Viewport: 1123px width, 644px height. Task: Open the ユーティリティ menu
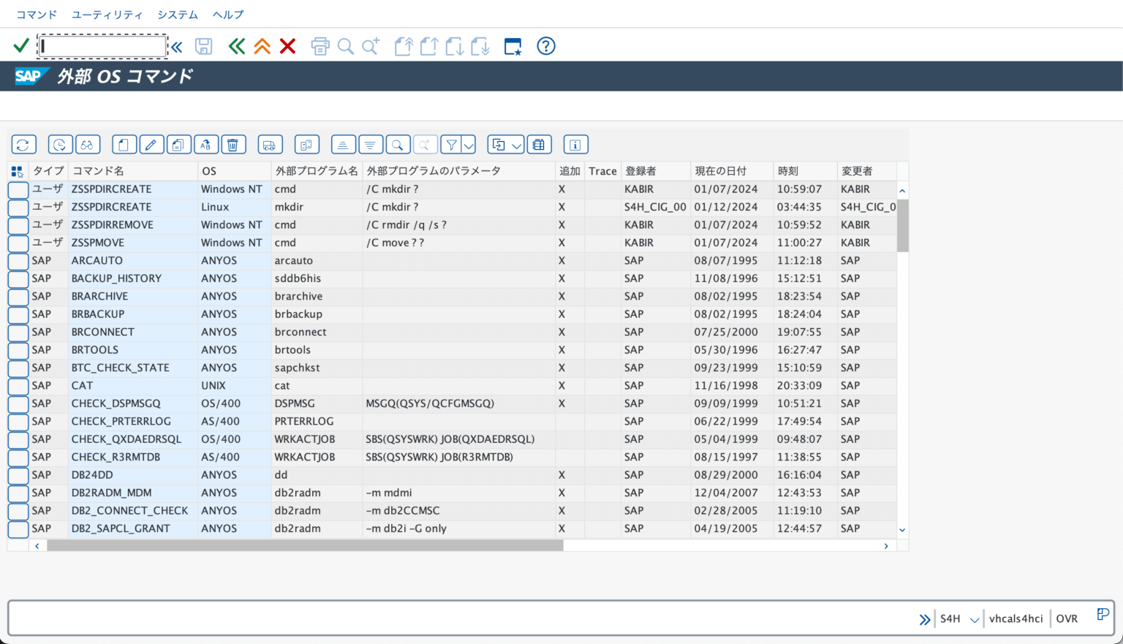(x=107, y=13)
